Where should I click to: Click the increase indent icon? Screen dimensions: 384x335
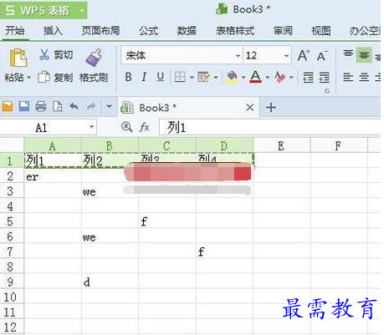click(x=324, y=78)
